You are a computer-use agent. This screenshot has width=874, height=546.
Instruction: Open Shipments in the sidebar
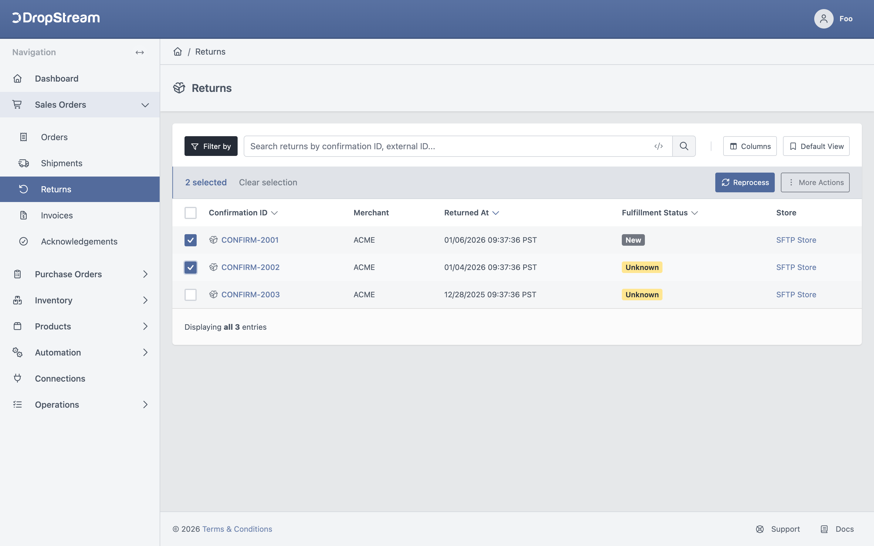pos(80,163)
